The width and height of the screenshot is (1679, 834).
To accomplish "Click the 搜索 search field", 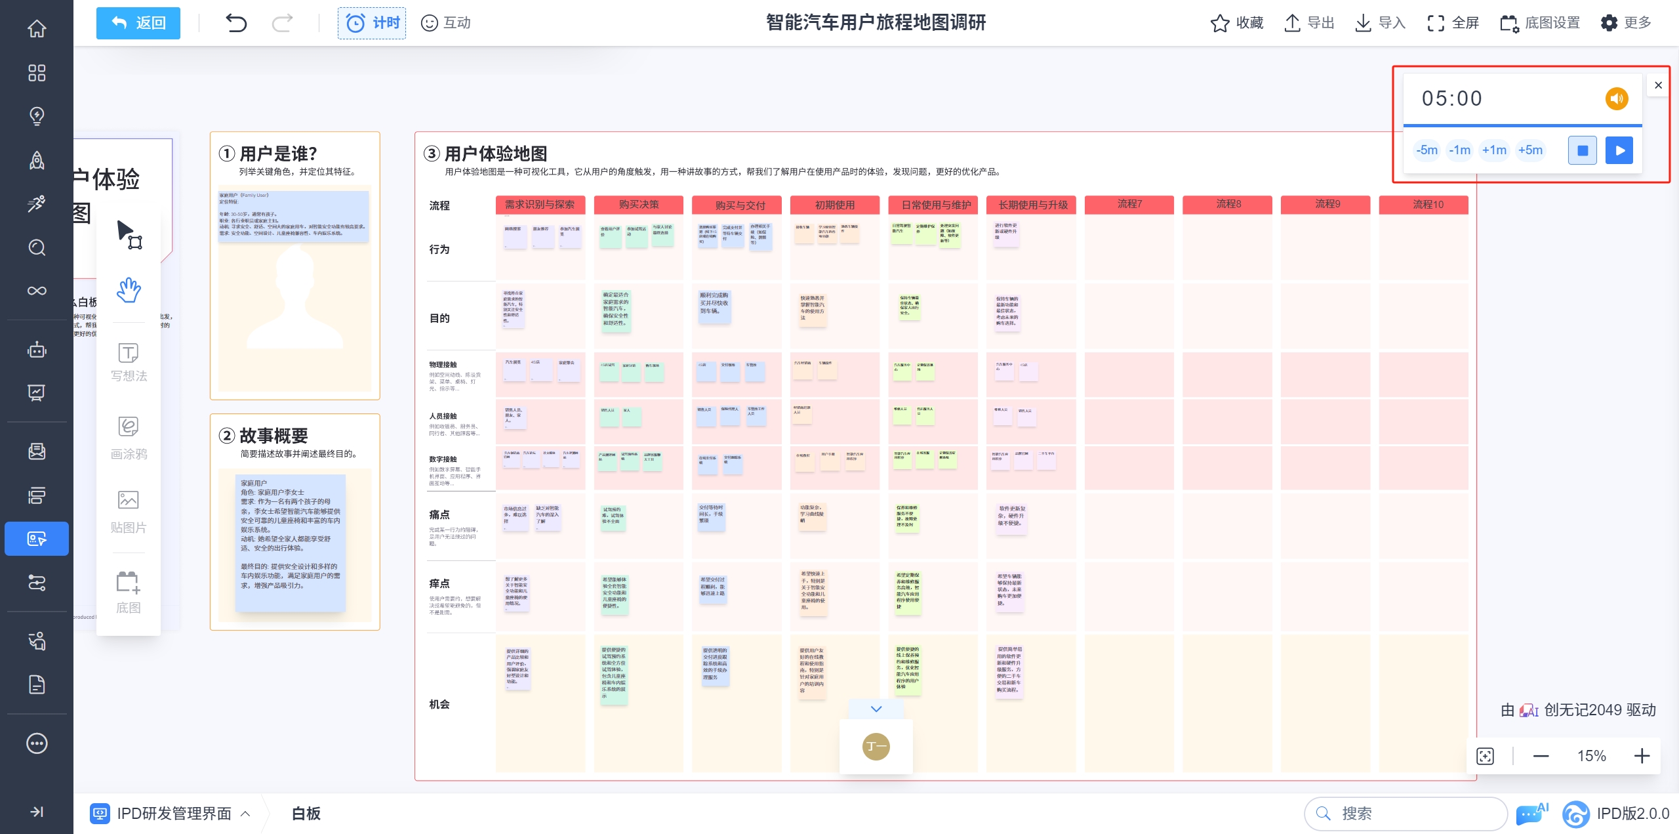I will pyautogui.click(x=1405, y=814).
